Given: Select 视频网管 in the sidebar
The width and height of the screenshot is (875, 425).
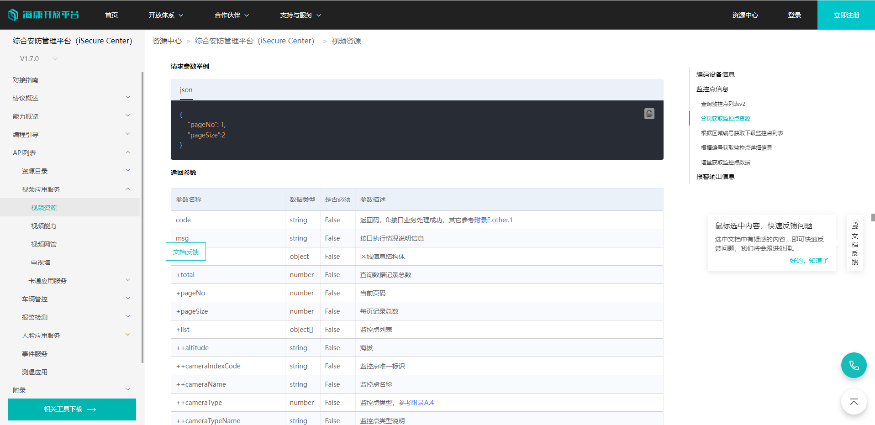Looking at the screenshot, I should click(x=44, y=244).
